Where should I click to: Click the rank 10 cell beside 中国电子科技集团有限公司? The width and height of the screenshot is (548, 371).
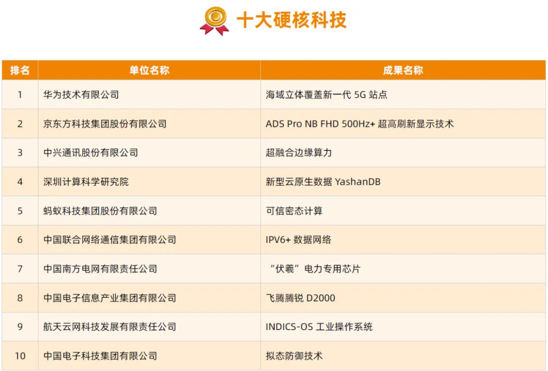(x=20, y=356)
